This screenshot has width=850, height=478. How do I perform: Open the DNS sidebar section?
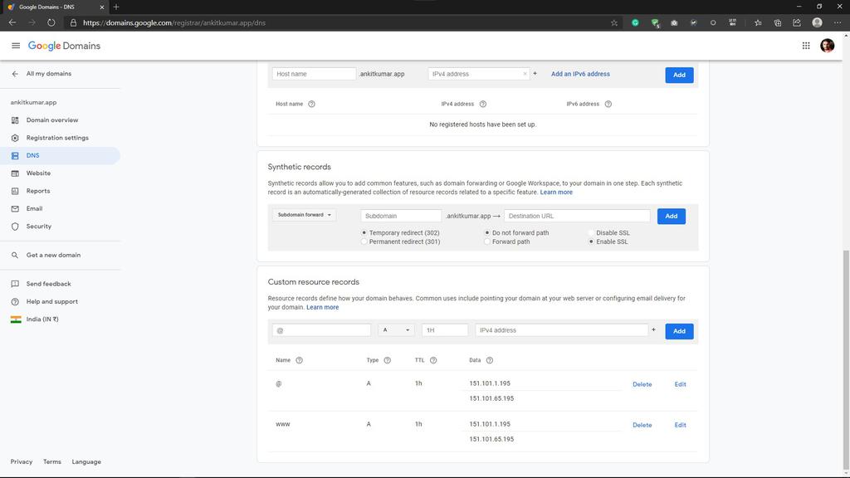tap(60, 155)
